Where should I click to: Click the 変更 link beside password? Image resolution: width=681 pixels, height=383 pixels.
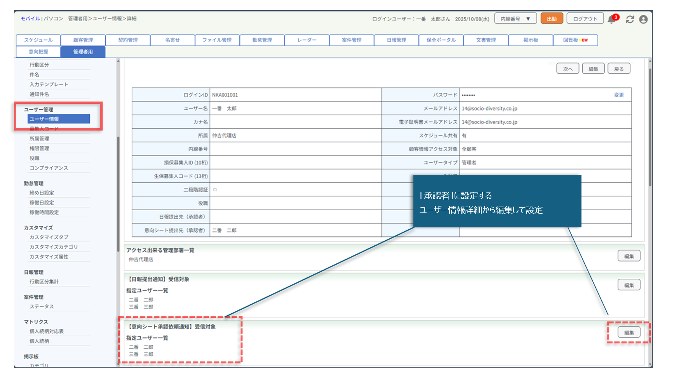pos(619,95)
